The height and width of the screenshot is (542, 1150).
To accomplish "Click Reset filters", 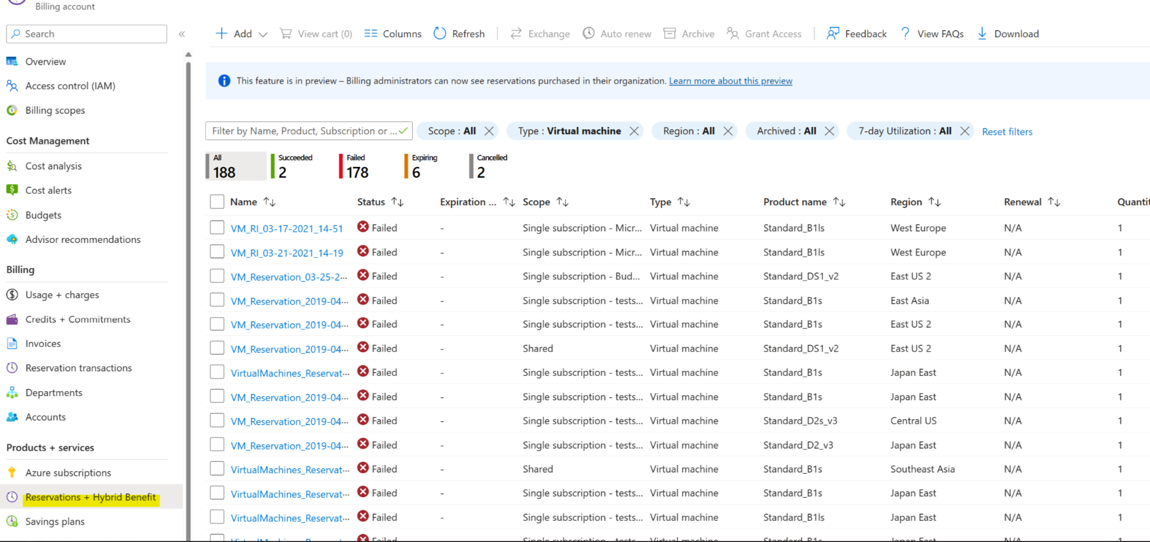I will click(x=1007, y=131).
